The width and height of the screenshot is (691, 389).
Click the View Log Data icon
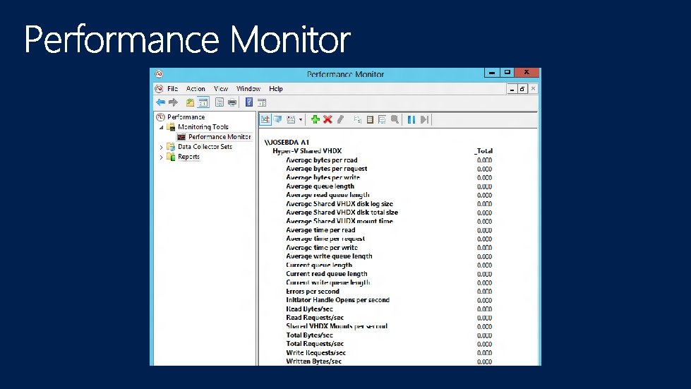(x=277, y=119)
